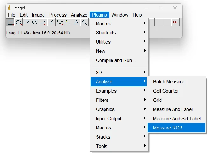Pick the Magnifying glass tool
The width and height of the screenshot is (224, 153).
click(84, 23)
